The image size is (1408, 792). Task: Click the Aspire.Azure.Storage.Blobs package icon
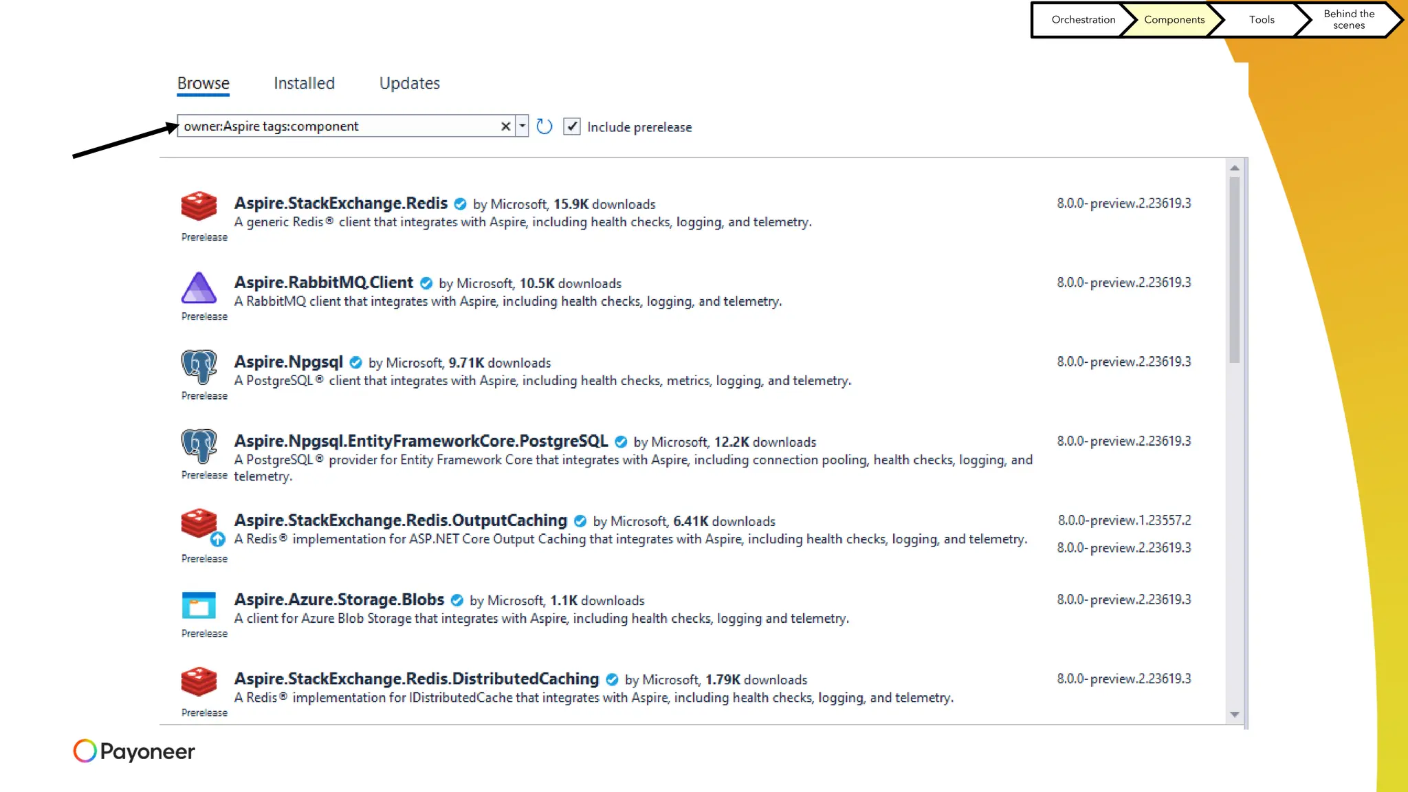199,605
